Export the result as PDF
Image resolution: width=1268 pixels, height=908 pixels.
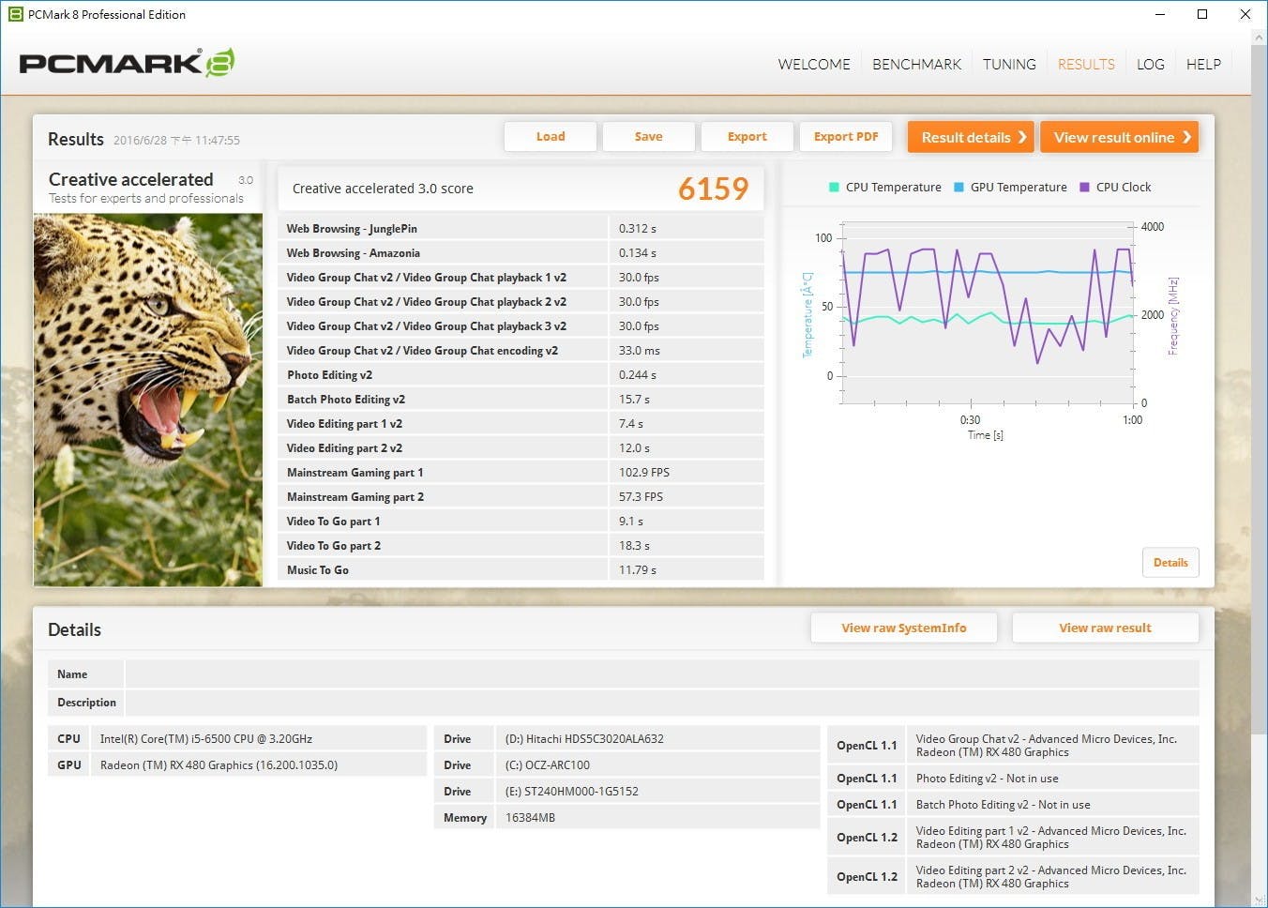846,137
